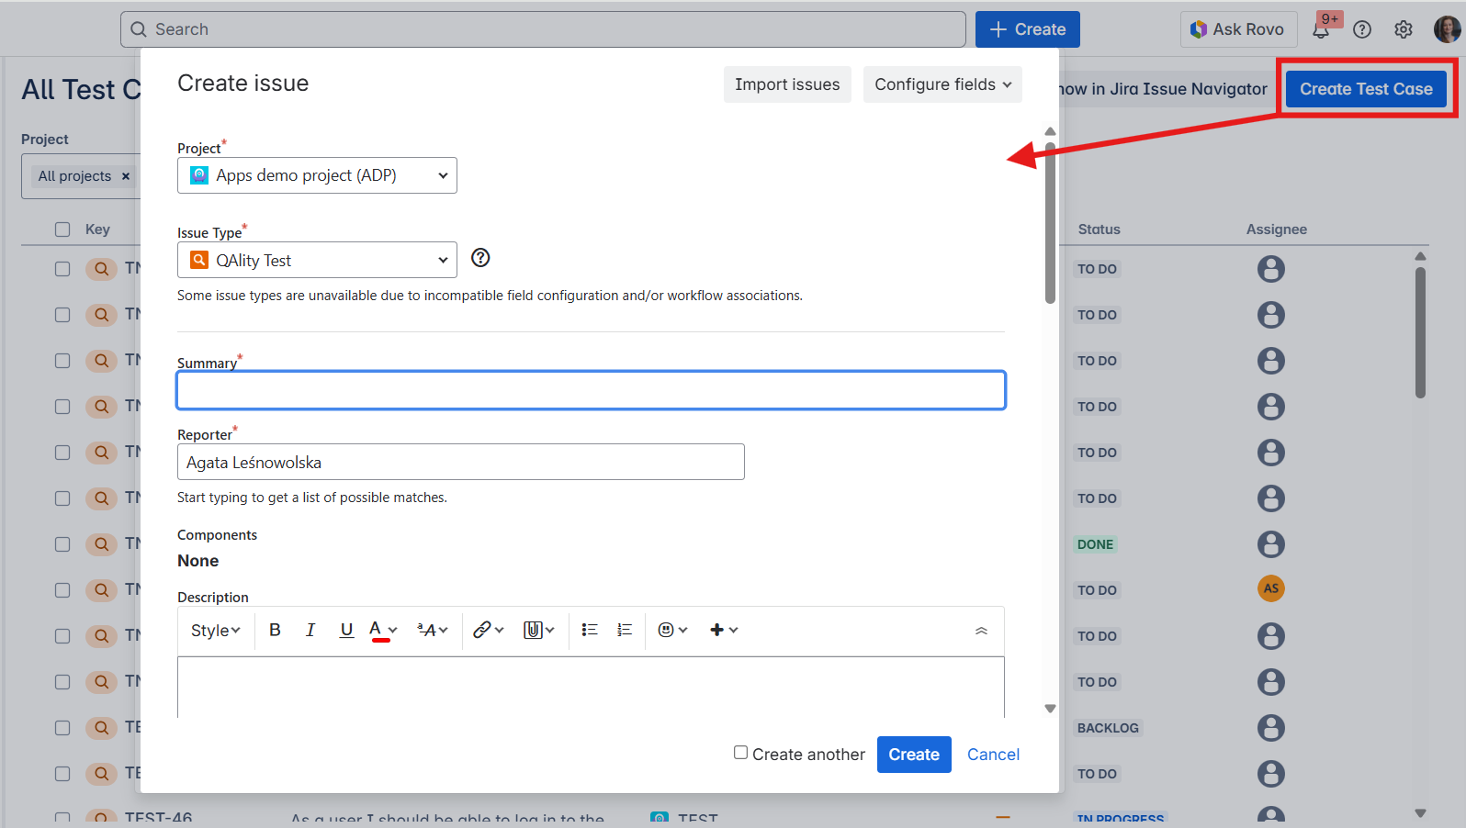Click the Status column header
The height and width of the screenshot is (828, 1466).
(1099, 229)
